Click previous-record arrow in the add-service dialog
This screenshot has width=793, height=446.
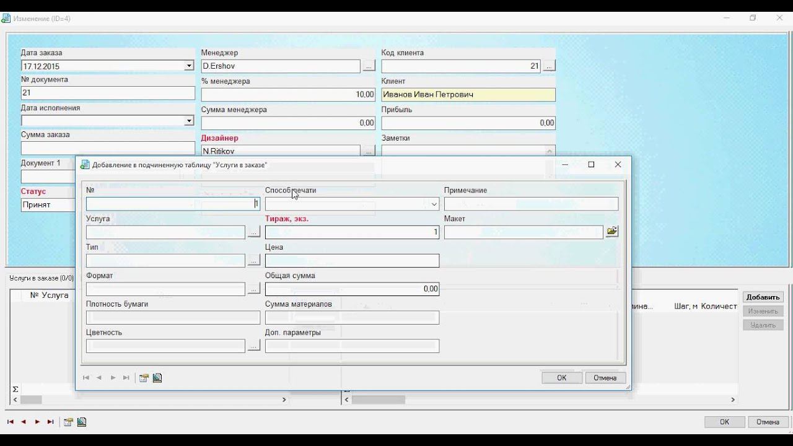pos(99,378)
